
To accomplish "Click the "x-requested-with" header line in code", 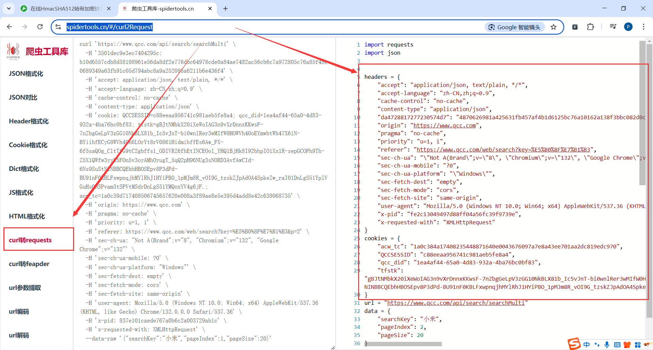I will (436, 222).
